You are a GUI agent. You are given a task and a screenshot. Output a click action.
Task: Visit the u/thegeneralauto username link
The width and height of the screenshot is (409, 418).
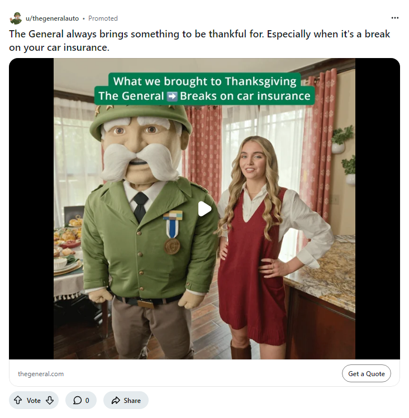[52, 18]
